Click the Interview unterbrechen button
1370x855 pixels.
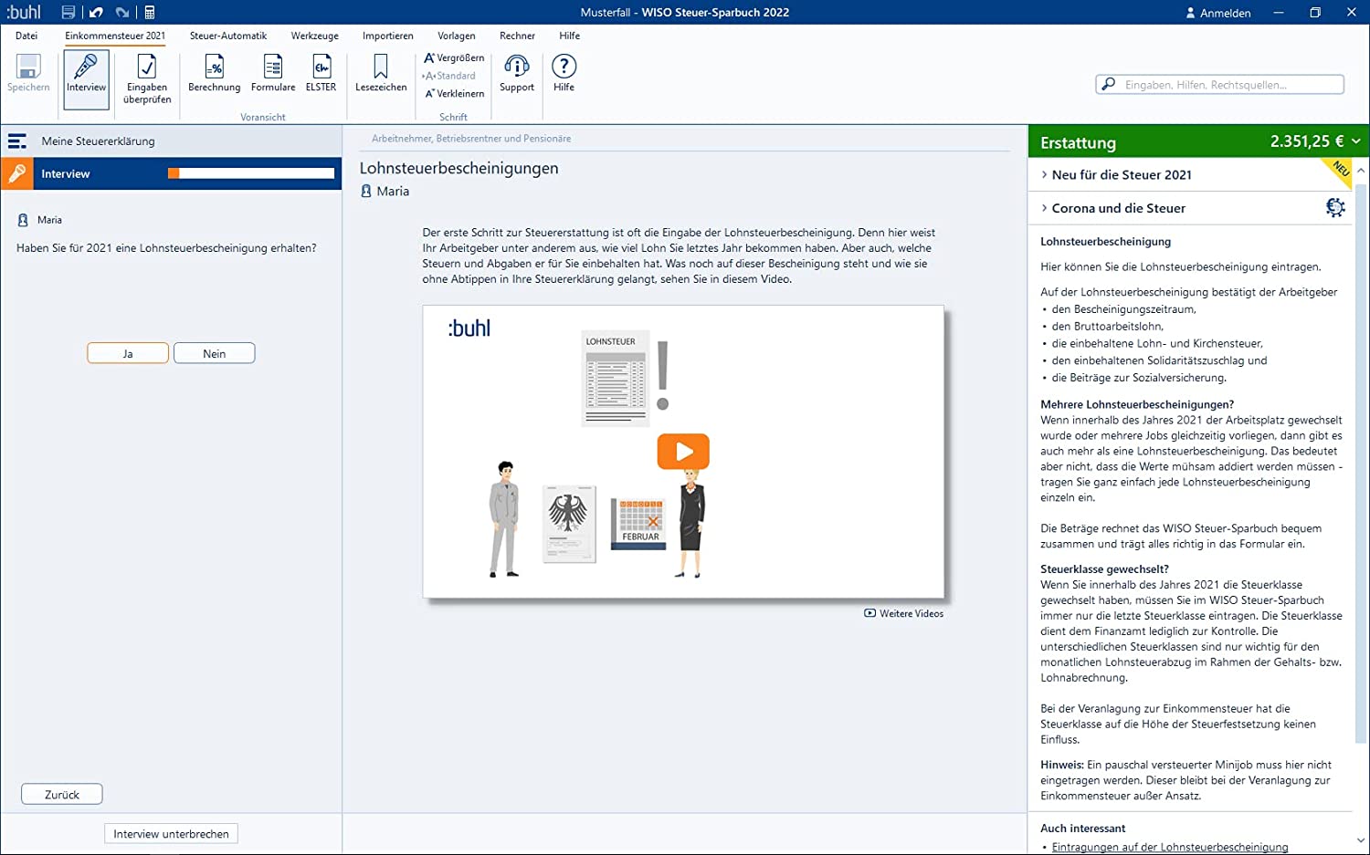tap(171, 834)
